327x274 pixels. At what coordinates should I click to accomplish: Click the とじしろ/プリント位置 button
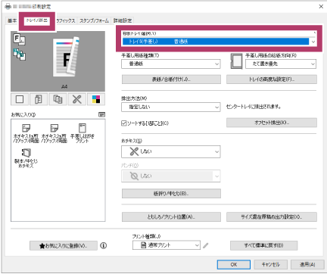point(171,216)
